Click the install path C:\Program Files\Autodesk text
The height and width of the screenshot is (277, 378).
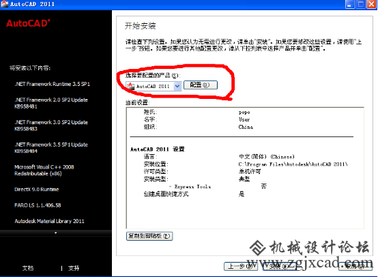[x=293, y=164]
